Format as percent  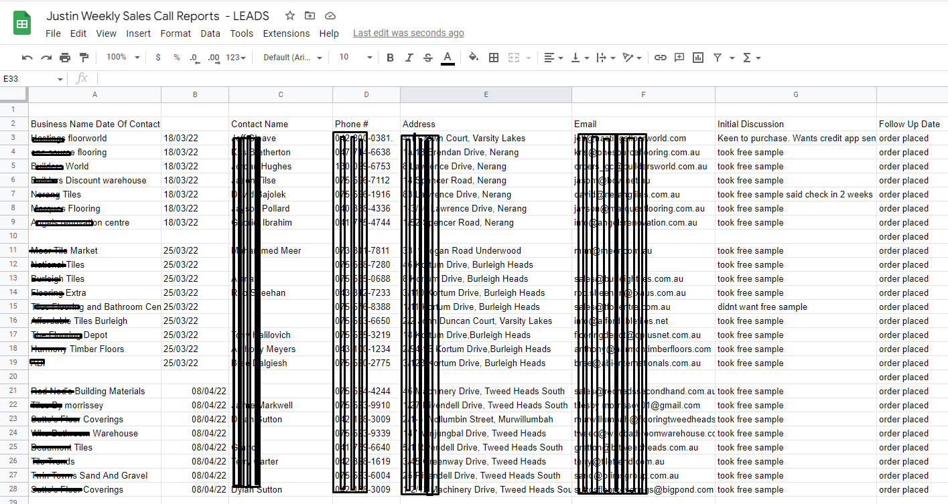[177, 58]
